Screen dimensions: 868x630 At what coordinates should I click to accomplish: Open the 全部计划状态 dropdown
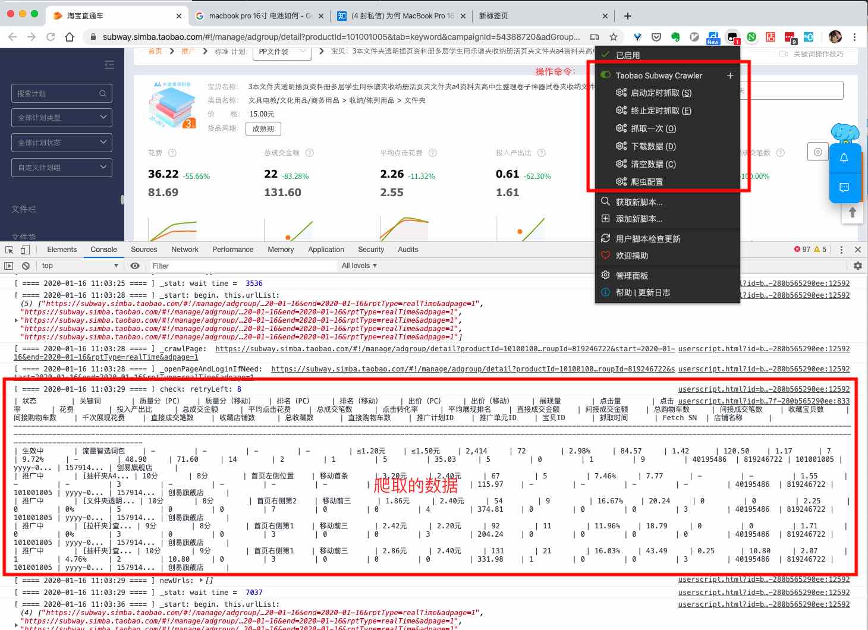pyautogui.click(x=61, y=143)
